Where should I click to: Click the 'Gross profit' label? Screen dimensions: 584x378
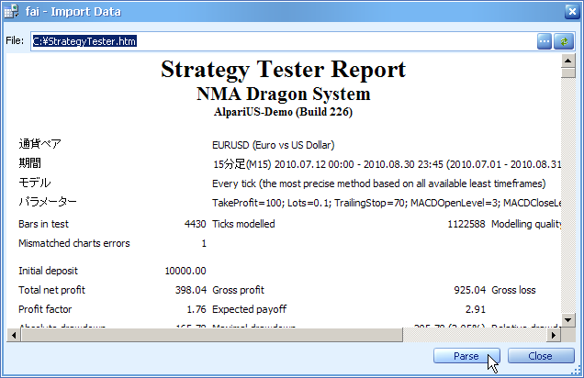(x=238, y=290)
